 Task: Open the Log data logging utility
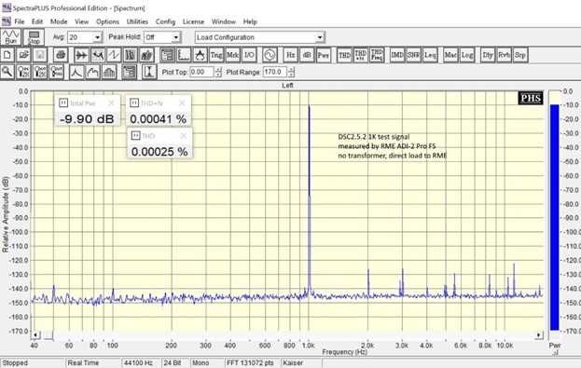click(467, 55)
